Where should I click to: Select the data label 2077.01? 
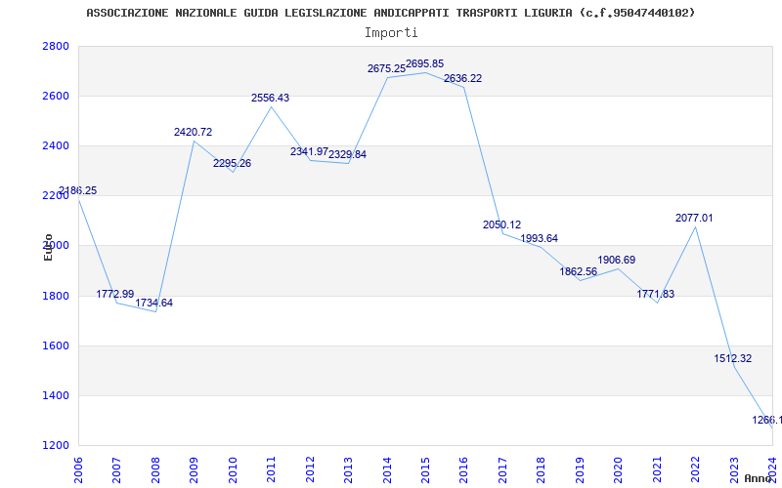pyautogui.click(x=694, y=218)
